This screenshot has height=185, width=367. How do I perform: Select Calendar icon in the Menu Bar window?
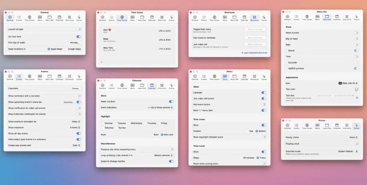coord(337,18)
